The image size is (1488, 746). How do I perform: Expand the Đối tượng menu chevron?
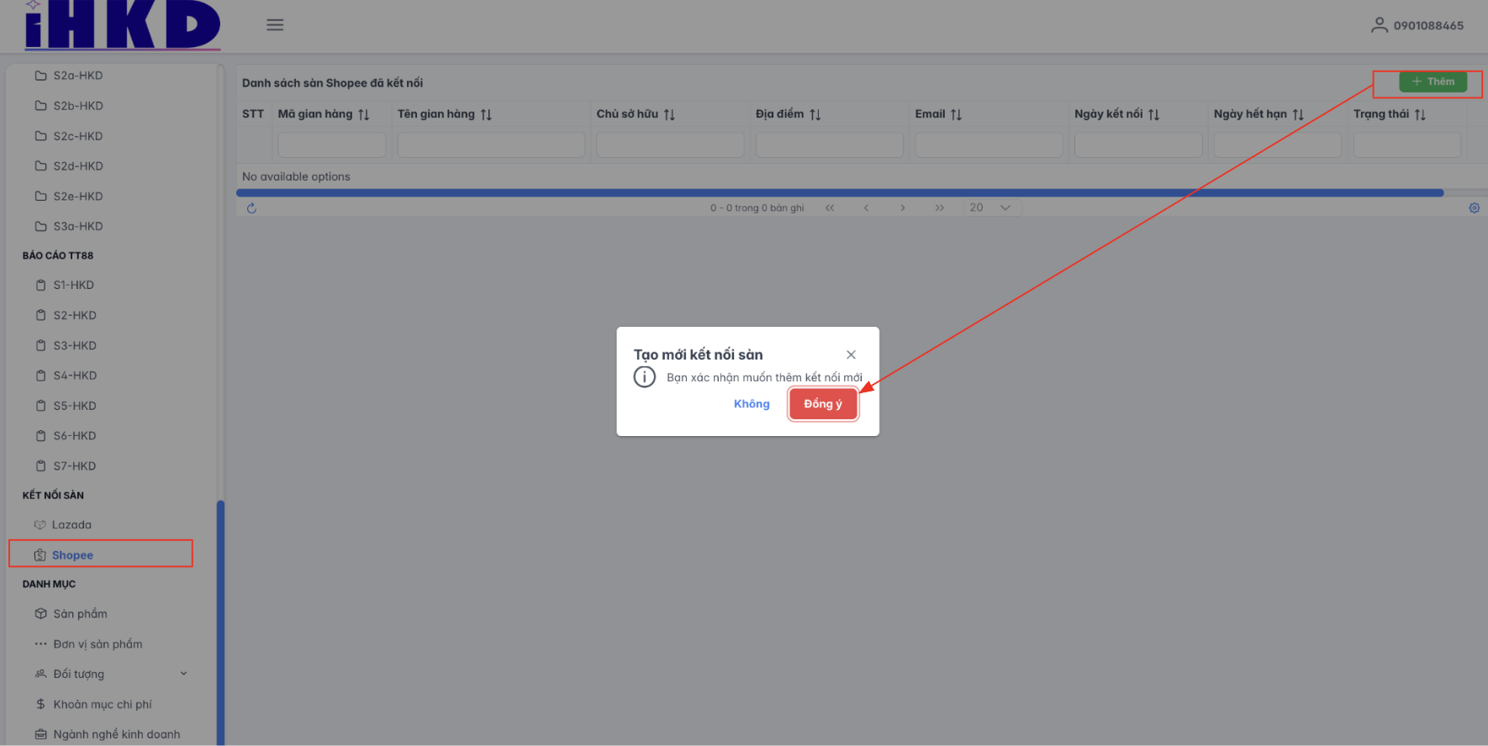(183, 674)
